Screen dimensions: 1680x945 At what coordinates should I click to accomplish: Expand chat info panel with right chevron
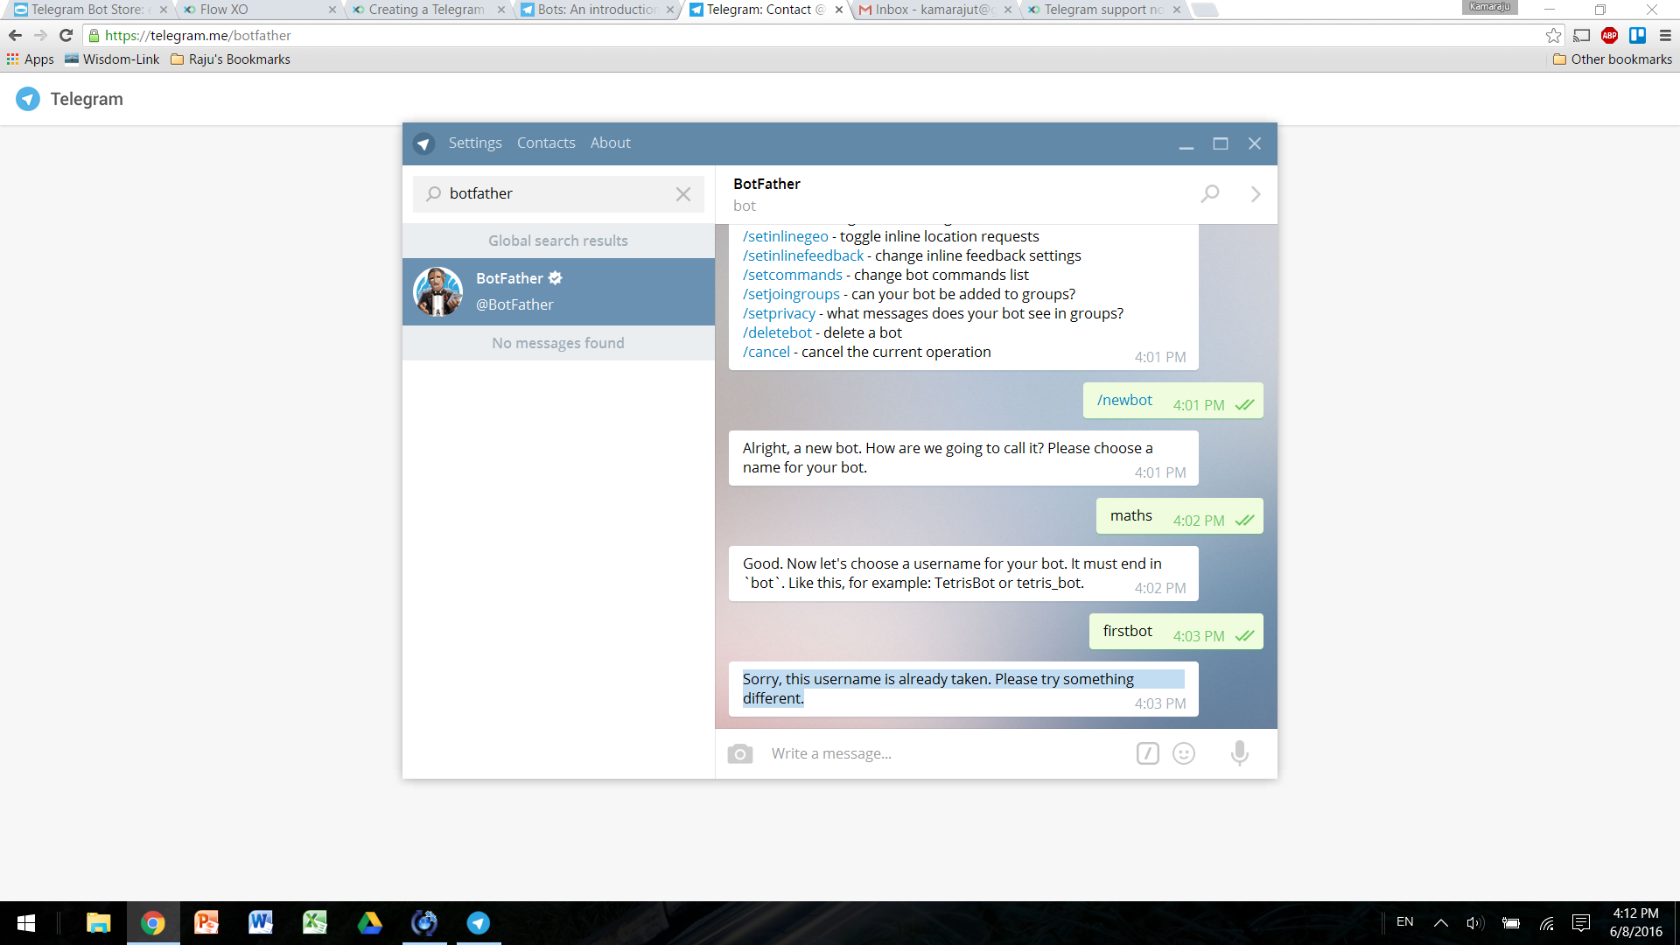tap(1256, 194)
